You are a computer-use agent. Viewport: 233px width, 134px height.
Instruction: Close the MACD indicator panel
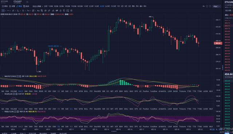[20, 76]
